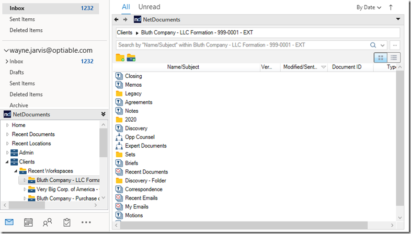Switch to the All mail tab
The height and width of the screenshot is (234, 411).
point(126,7)
